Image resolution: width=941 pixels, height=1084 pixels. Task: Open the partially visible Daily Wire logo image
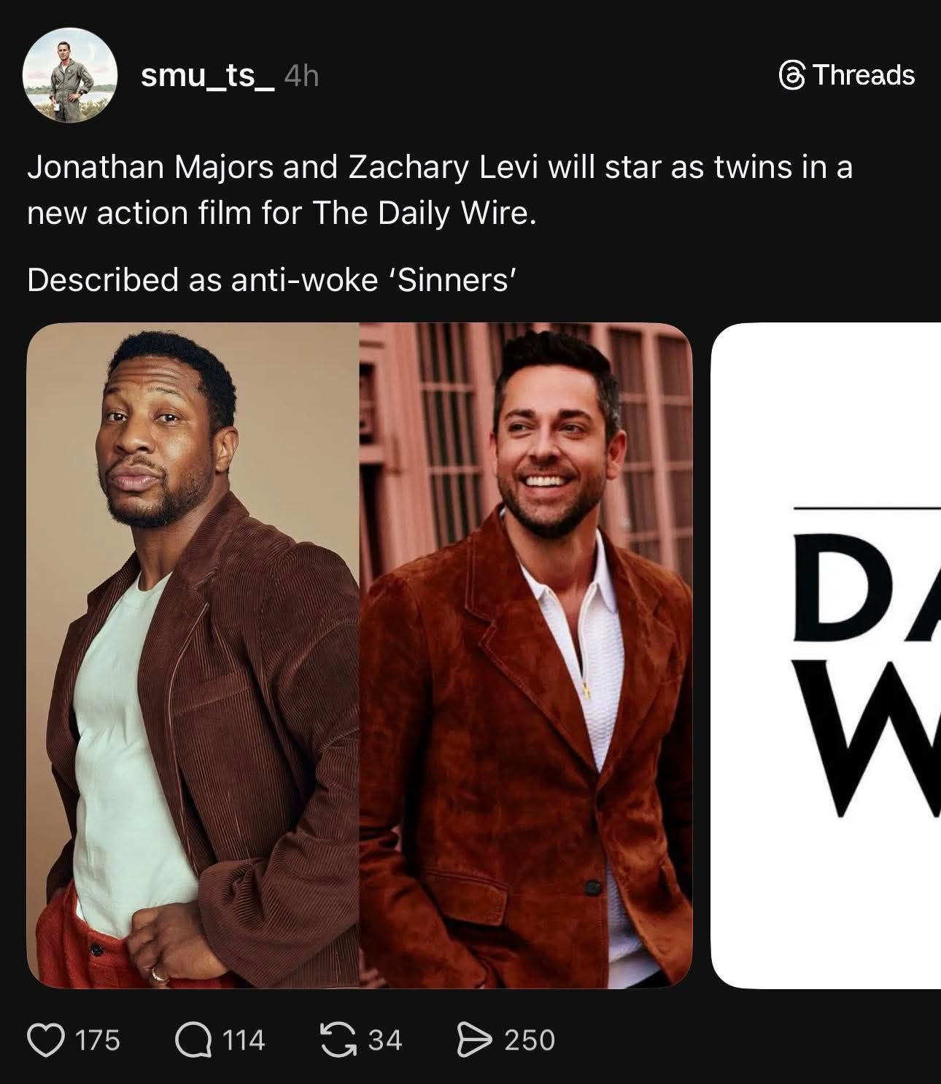click(826, 655)
